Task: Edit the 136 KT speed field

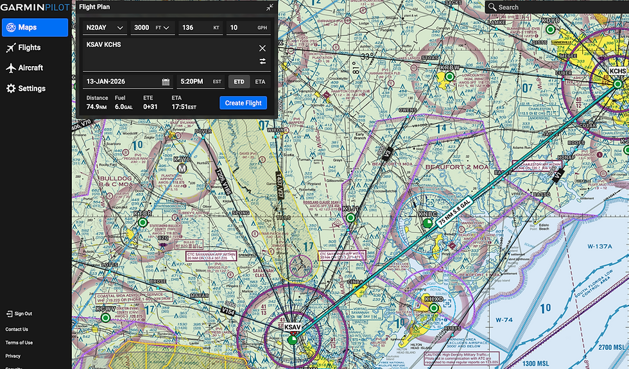Action: [x=200, y=28]
